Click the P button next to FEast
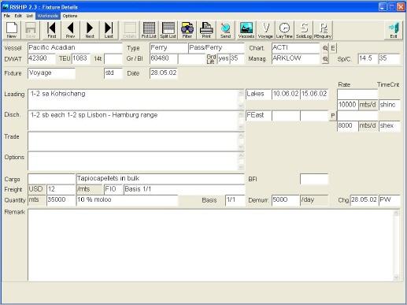This screenshot has height=305, width=407. [x=333, y=116]
